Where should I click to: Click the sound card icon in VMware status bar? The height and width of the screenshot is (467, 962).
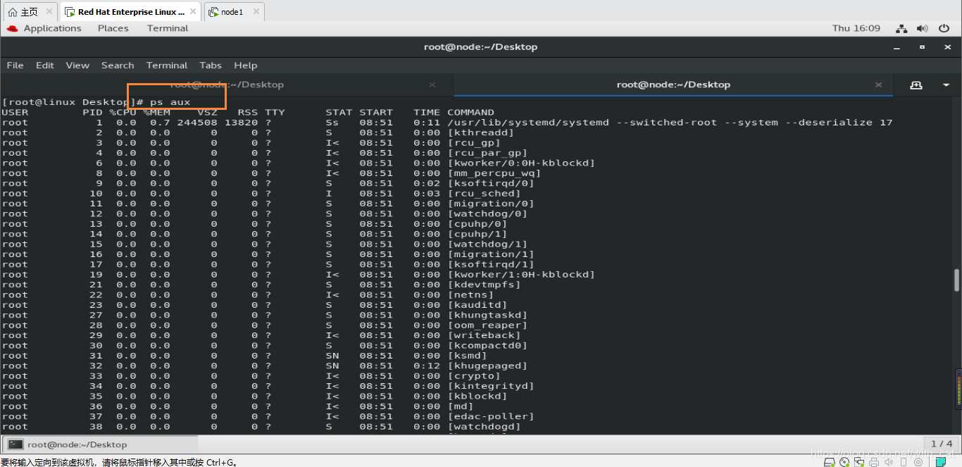(889, 462)
